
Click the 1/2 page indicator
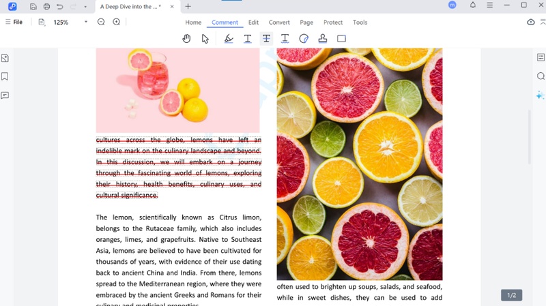(x=511, y=295)
